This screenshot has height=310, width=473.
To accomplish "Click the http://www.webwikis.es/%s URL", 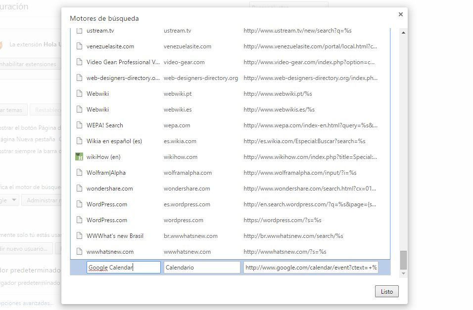I will (279, 109).
